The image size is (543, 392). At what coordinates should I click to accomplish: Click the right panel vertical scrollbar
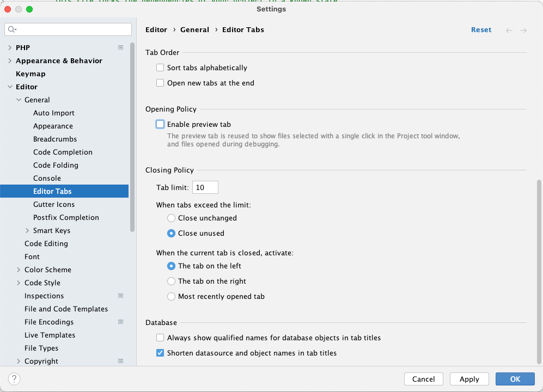pos(539,272)
